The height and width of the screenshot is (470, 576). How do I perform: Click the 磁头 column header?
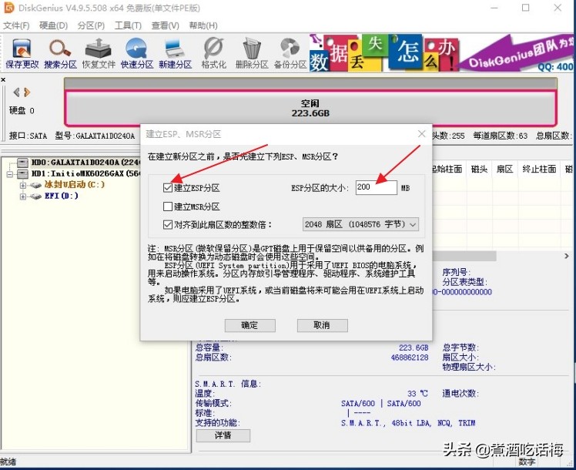(479, 169)
